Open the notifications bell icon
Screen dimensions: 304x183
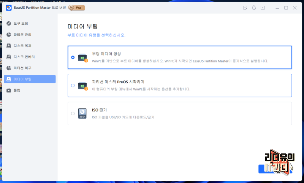pos(254,8)
